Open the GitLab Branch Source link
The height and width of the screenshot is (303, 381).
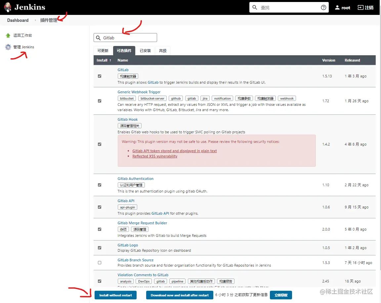[136, 260]
